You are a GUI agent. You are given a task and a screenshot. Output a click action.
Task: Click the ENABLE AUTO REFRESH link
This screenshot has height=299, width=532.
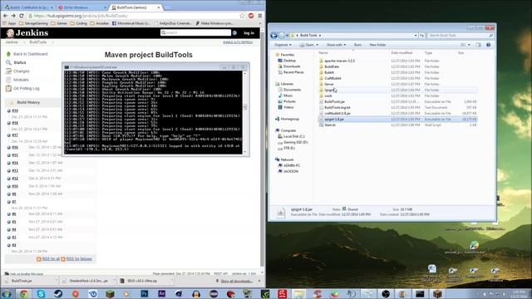click(x=238, y=42)
